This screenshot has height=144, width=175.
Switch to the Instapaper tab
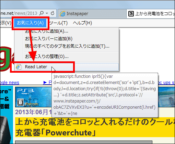tap(92, 14)
